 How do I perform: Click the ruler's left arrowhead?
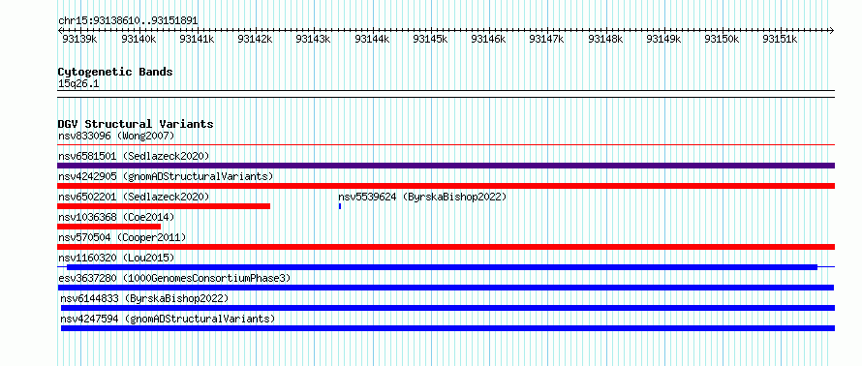tap(60, 30)
